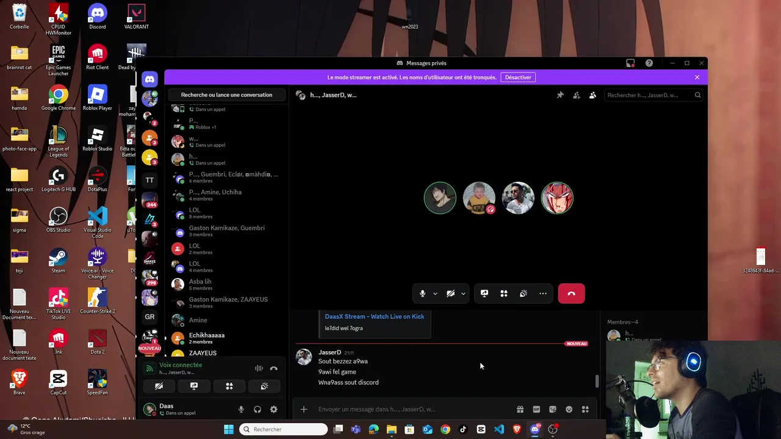The image size is (781, 439).
Task: Open GIF picker in message bar
Action: [536, 409]
